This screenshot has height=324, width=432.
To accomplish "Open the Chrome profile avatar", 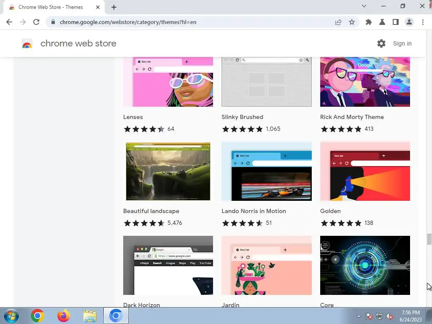I will (409, 22).
